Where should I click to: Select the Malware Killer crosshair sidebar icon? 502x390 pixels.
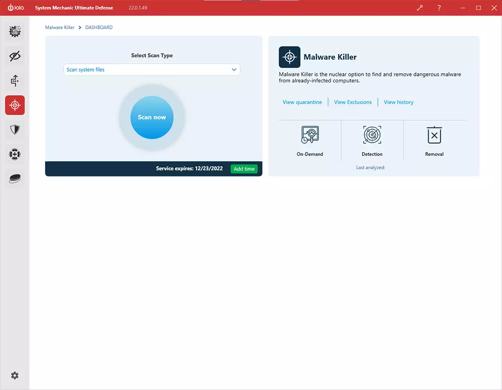point(15,105)
